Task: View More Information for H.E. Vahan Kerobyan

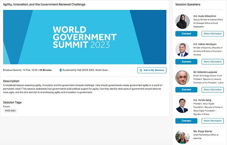Action: pos(213,61)
